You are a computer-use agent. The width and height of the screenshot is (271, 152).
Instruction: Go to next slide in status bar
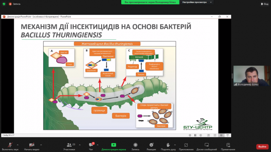tap(201, 135)
